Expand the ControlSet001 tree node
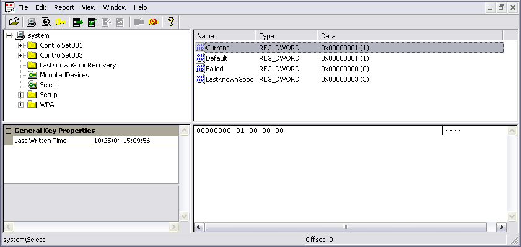Image resolution: width=521 pixels, height=247 pixels. 21,45
